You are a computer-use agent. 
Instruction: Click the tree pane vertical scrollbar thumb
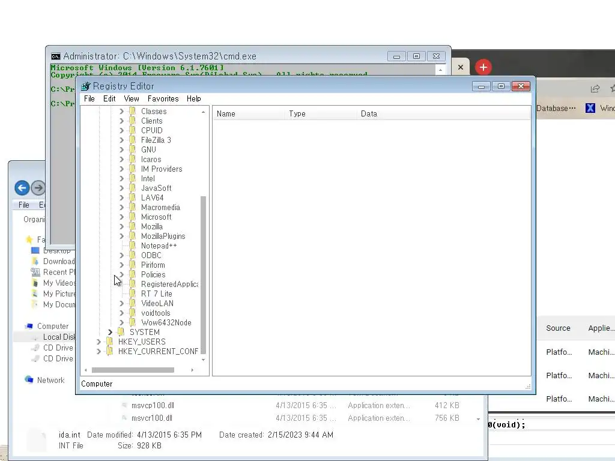tap(203, 274)
